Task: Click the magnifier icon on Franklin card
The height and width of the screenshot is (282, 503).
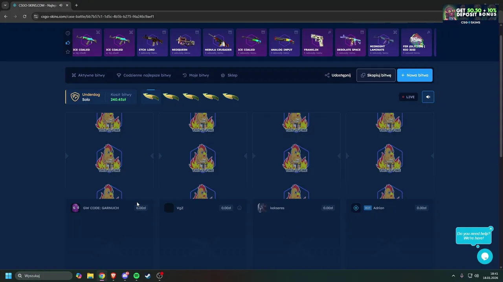Action: (x=329, y=32)
